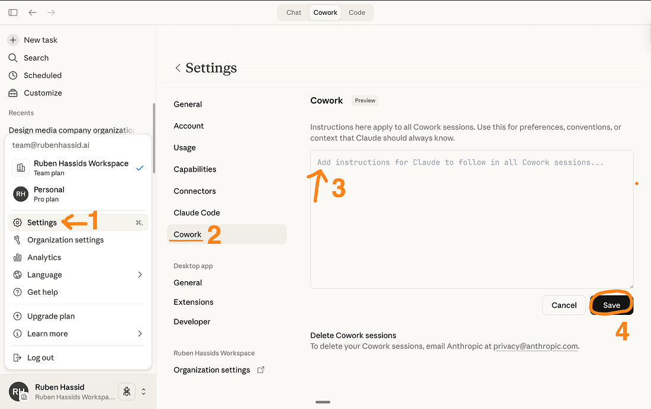Click the Analytics bar chart icon
The height and width of the screenshot is (409, 651).
click(17, 257)
